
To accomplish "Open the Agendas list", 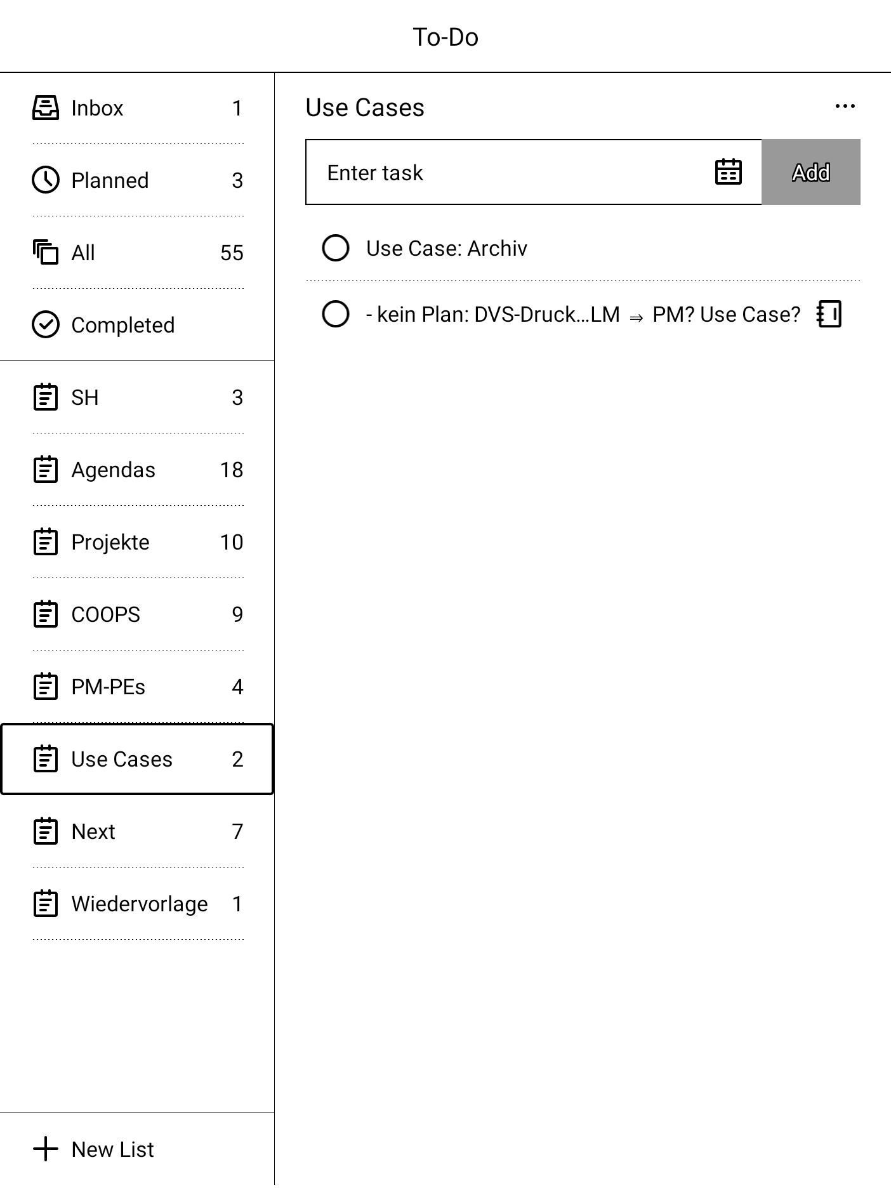I will click(x=138, y=470).
